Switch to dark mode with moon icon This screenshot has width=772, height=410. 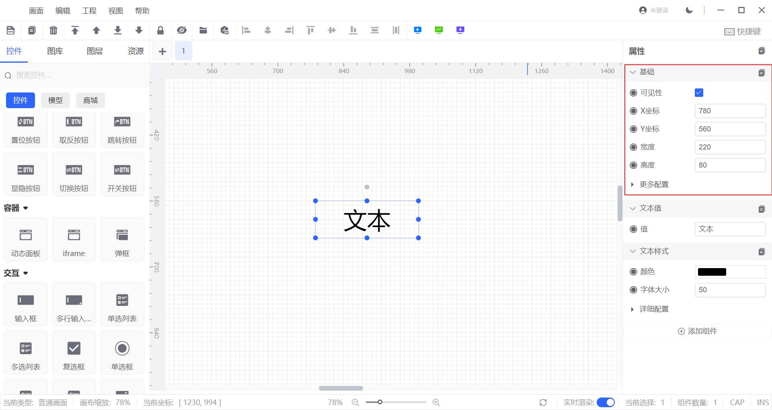coord(689,10)
